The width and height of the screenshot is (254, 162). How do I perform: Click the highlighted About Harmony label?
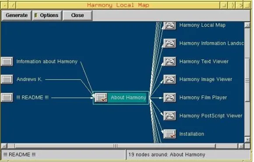pos(128,98)
